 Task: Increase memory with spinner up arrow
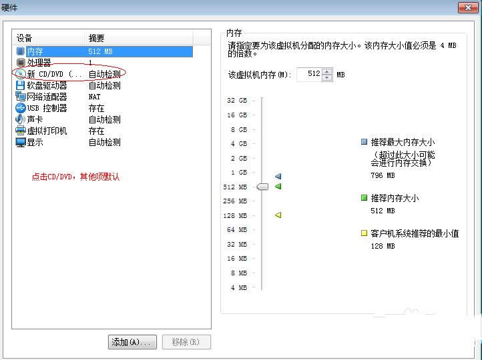coord(326,72)
